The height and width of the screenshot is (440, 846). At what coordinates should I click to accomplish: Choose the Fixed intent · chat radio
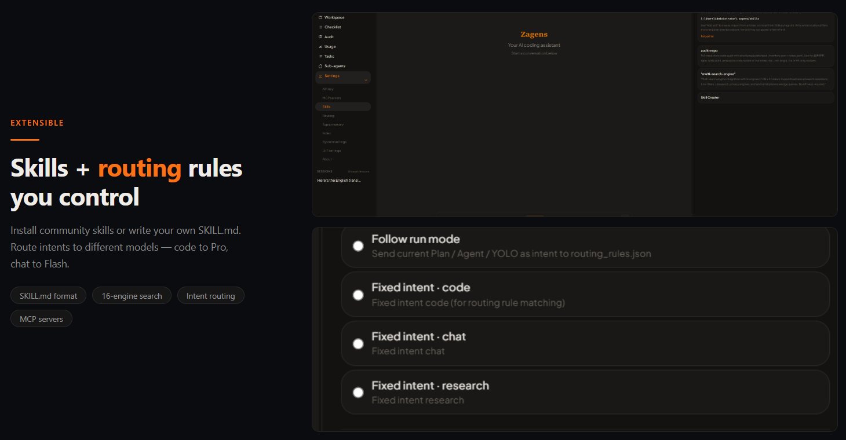pyautogui.click(x=358, y=343)
